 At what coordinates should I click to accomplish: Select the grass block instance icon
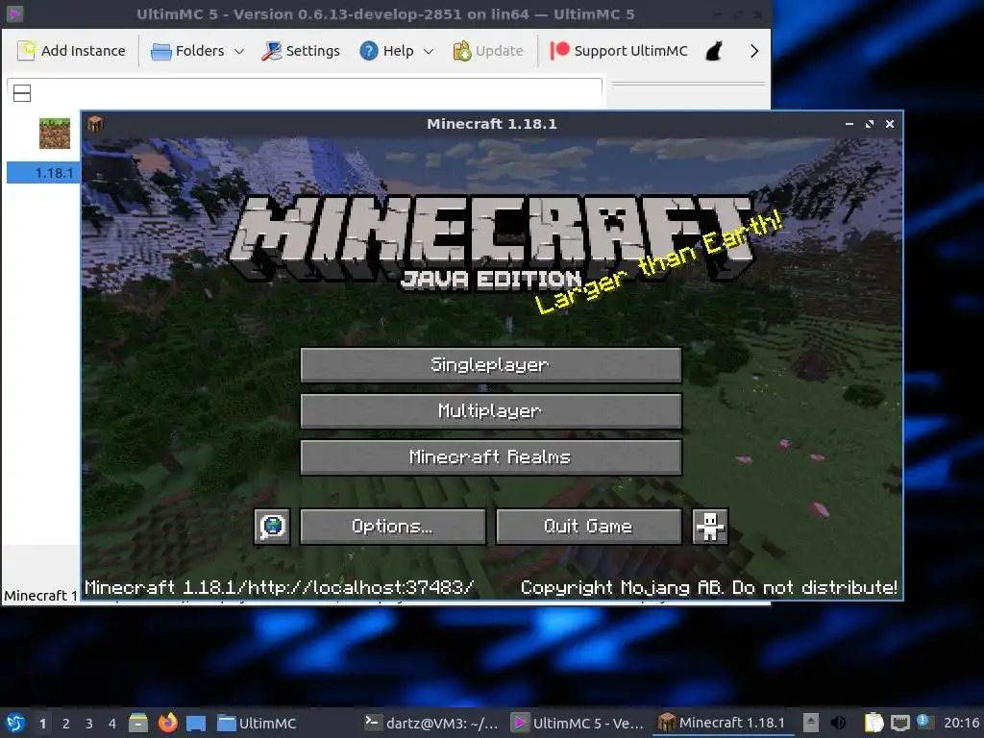pyautogui.click(x=55, y=133)
